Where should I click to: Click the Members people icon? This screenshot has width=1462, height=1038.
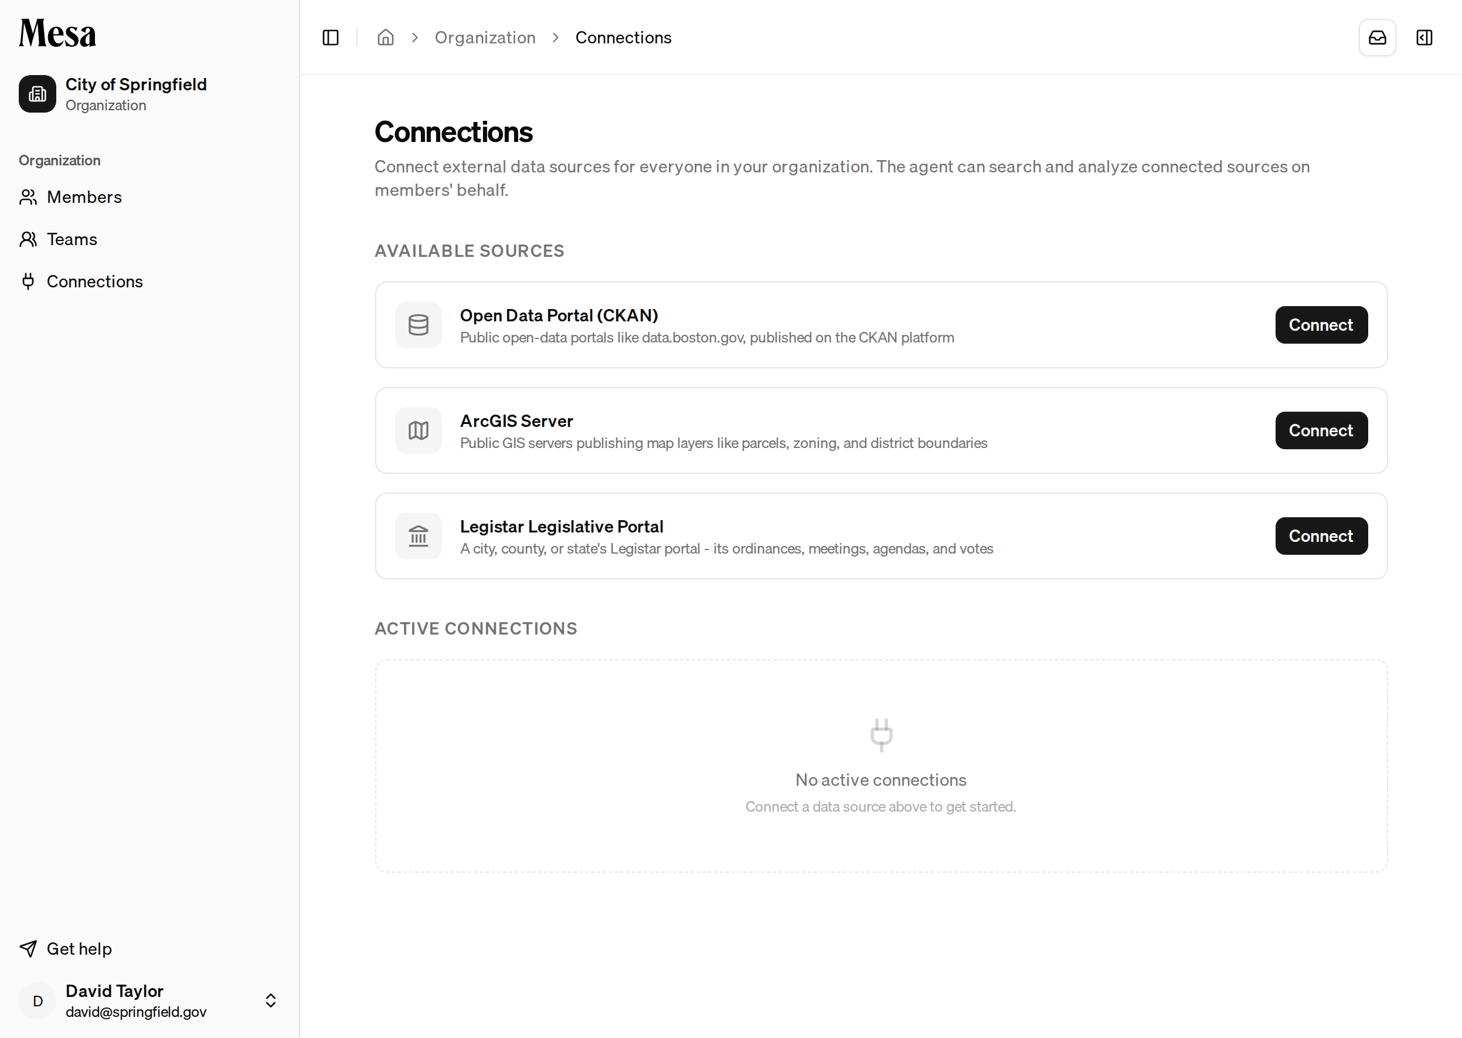point(28,197)
